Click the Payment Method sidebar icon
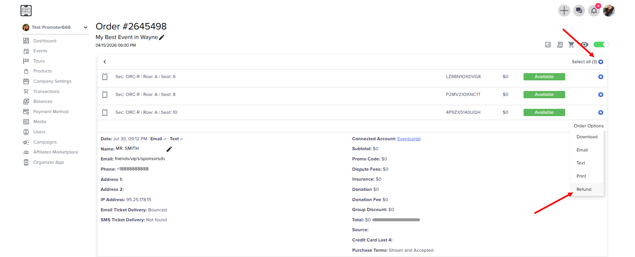Screen dimensions: 635x257 pyautogui.click(x=26, y=112)
